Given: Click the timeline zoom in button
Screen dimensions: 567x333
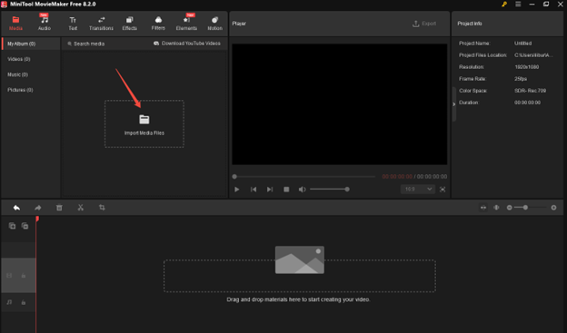Looking at the screenshot, I should click(x=553, y=208).
